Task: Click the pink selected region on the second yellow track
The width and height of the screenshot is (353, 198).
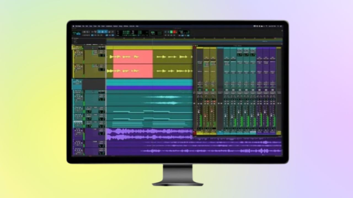Action: coord(133,71)
